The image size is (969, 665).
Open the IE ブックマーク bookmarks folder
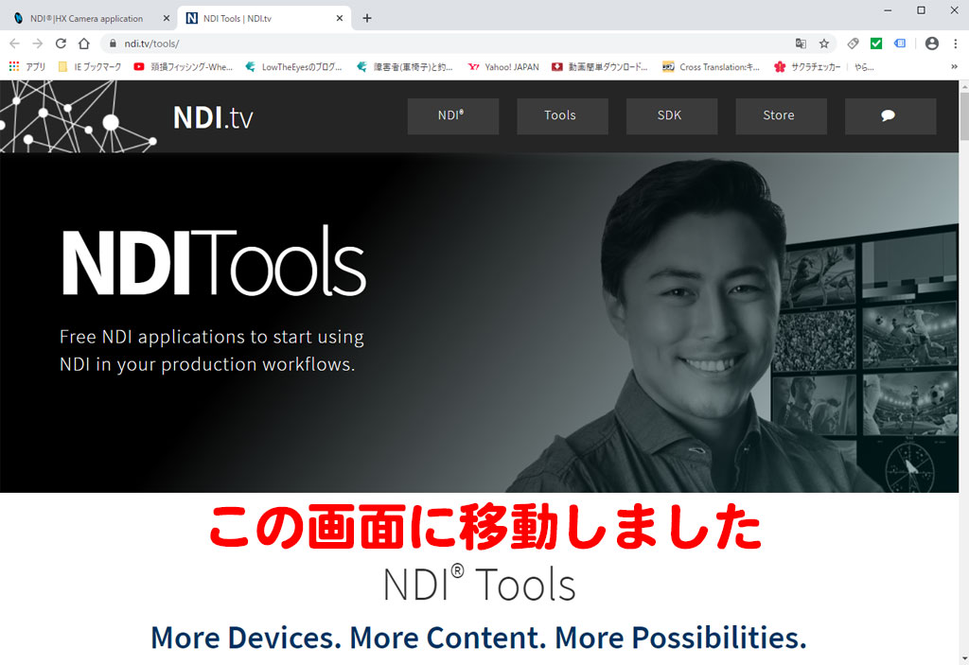91,67
